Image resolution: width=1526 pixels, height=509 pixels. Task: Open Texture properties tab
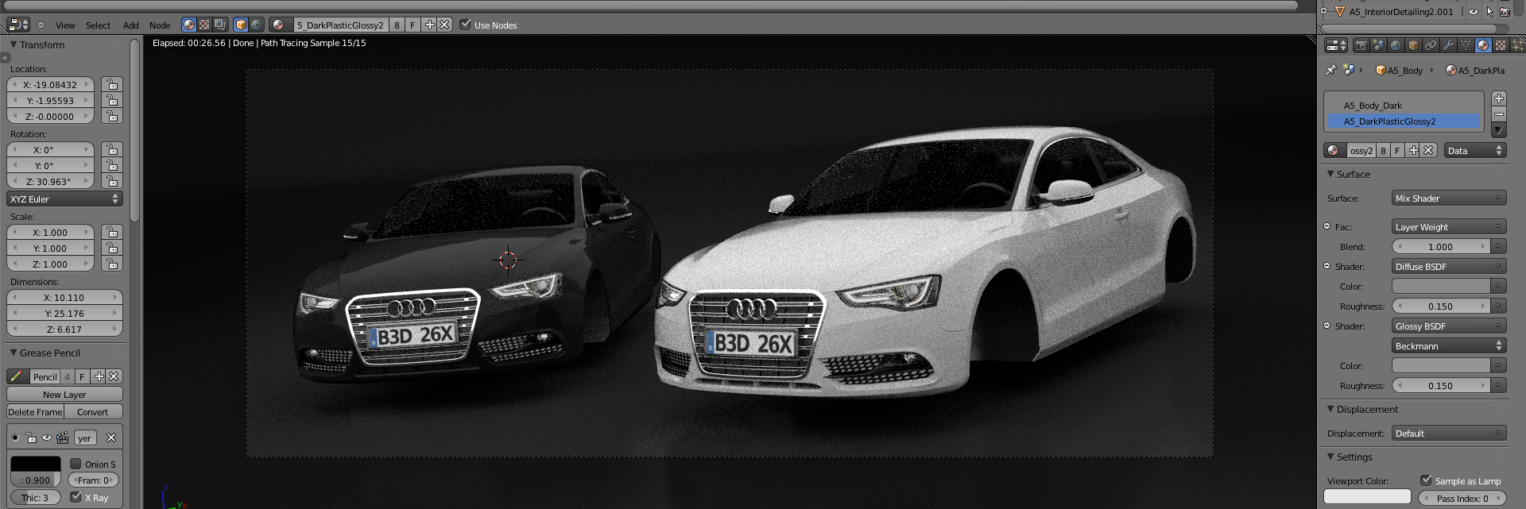pos(1501,45)
